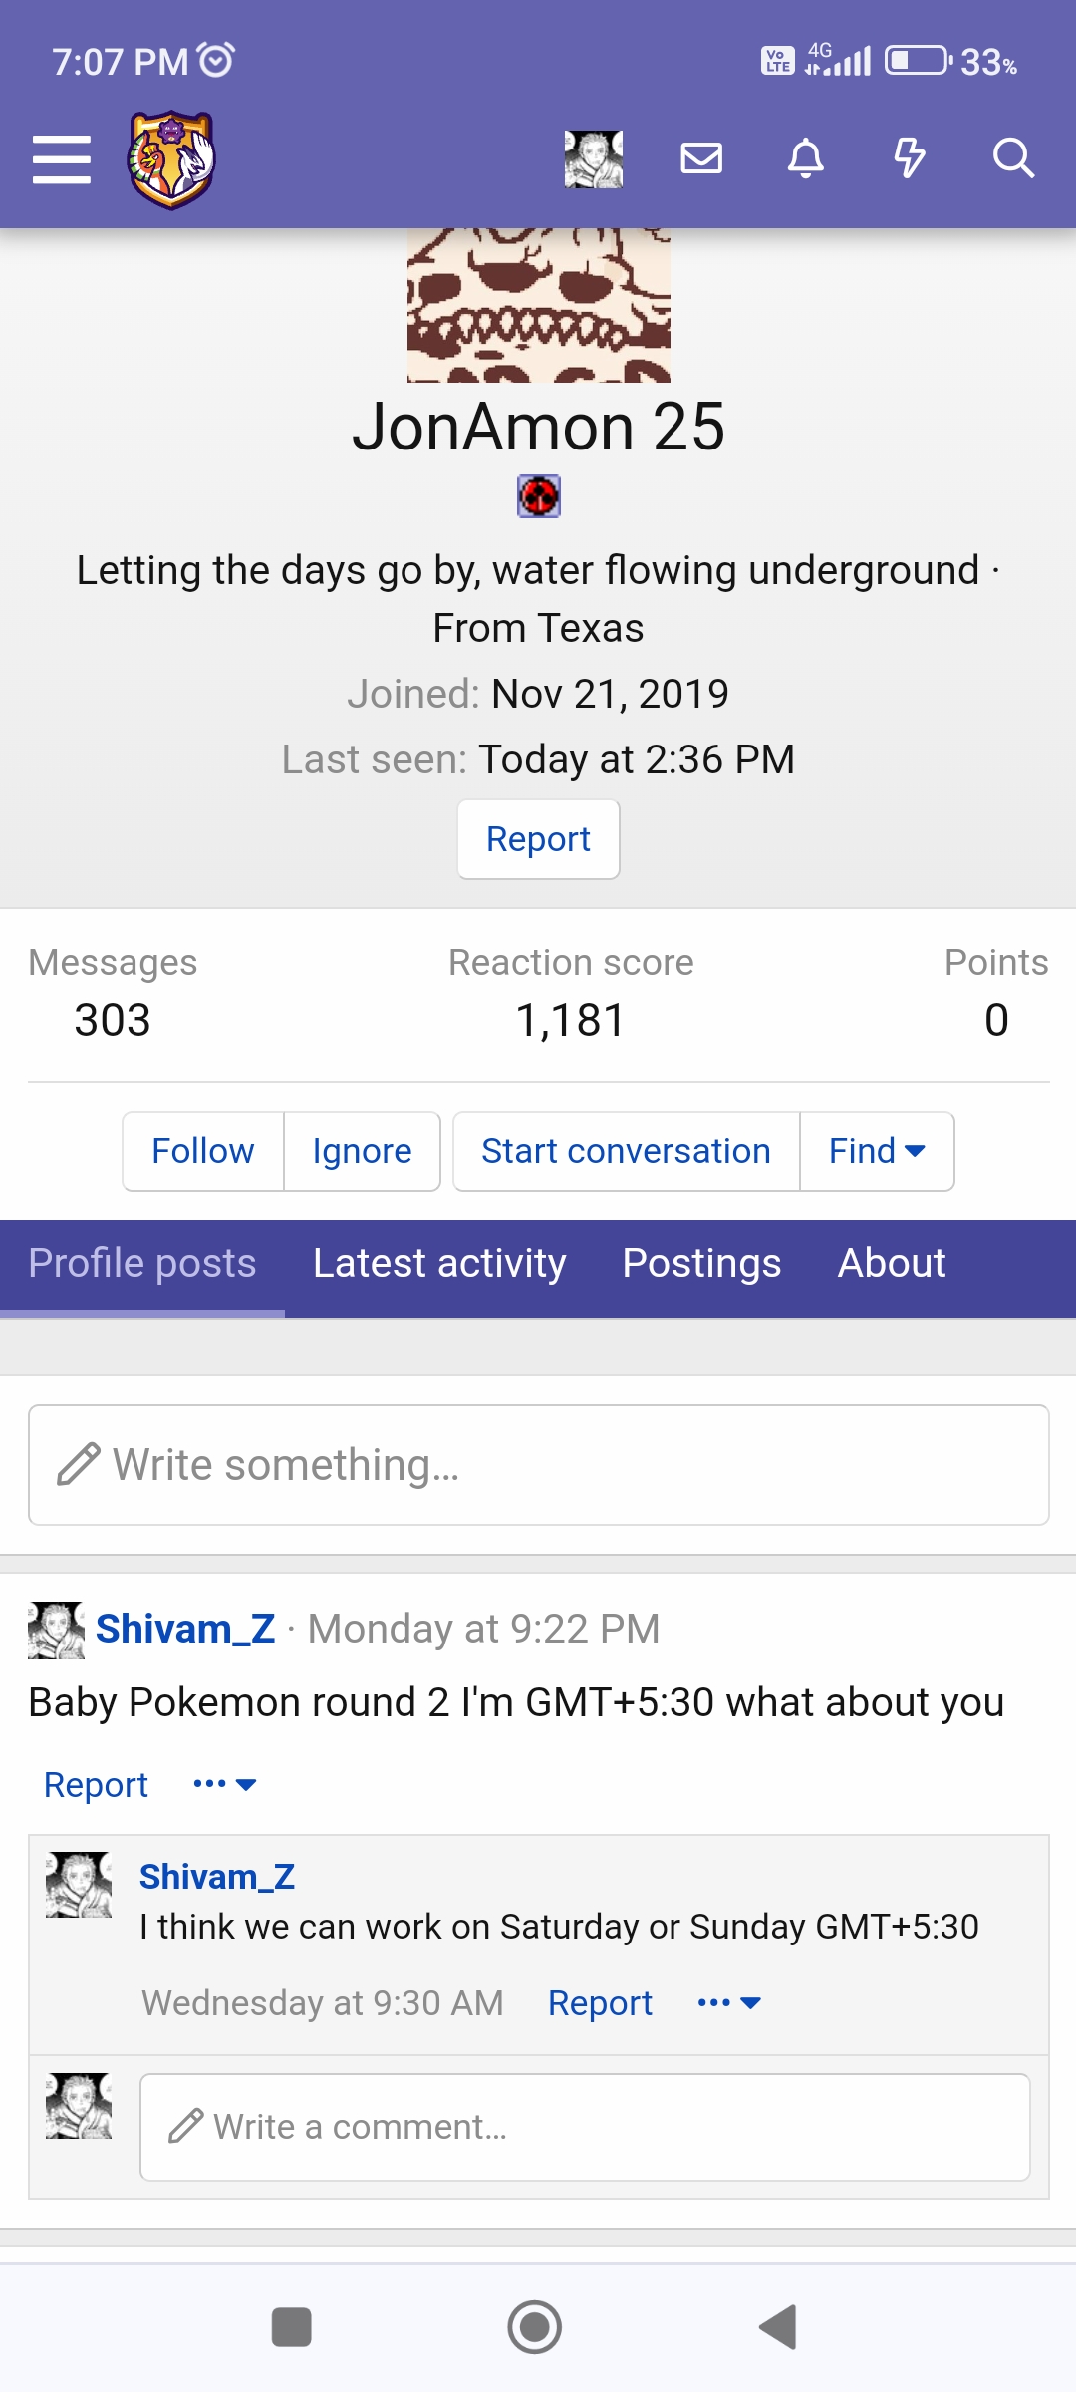
Task: Open the conversations envelope icon
Action: [x=701, y=158]
